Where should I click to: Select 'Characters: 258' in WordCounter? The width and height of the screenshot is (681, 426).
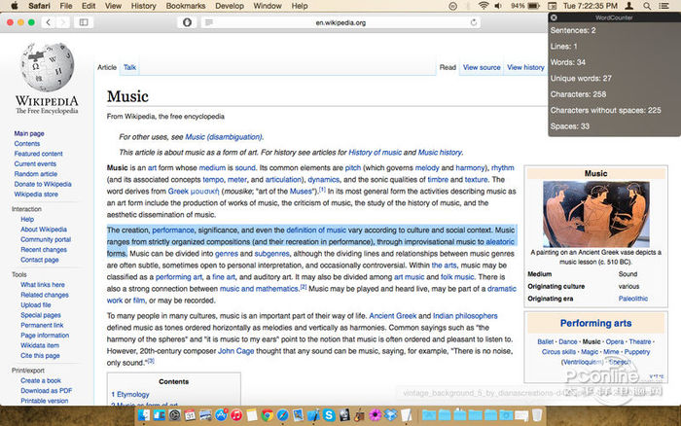coord(578,94)
